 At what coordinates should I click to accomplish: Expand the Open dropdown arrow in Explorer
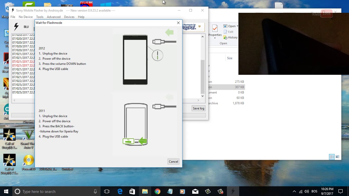tap(237, 26)
